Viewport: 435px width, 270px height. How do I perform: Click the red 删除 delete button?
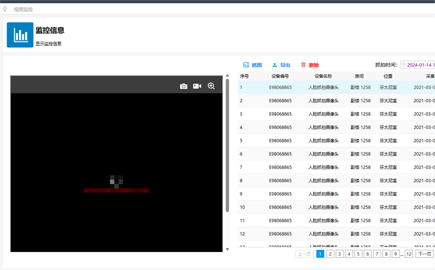coord(310,65)
